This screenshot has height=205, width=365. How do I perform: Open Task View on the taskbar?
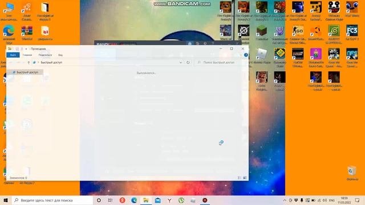click(x=110, y=200)
